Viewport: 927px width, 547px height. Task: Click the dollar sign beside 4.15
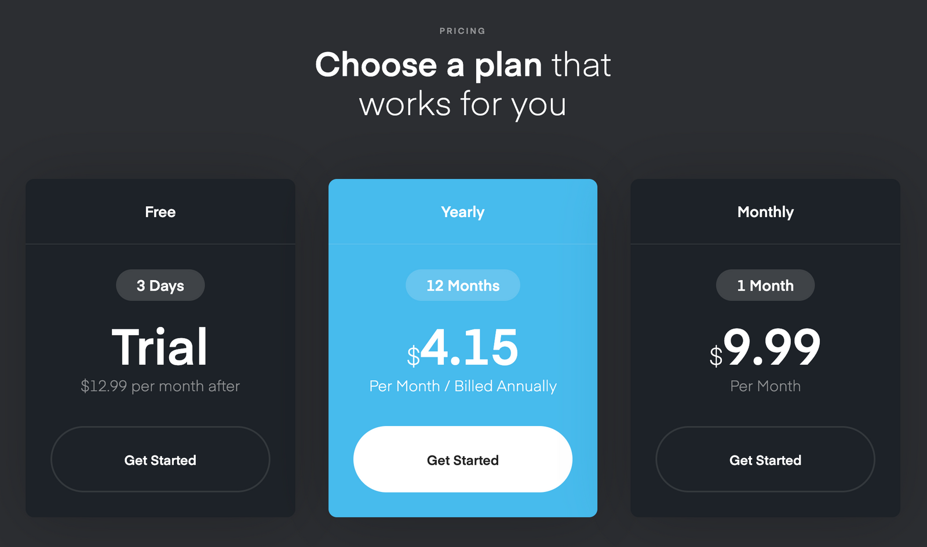(413, 356)
